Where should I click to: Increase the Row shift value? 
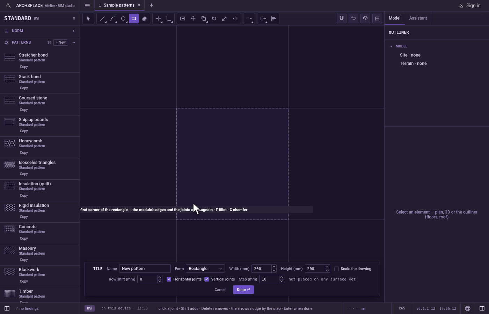tap(160, 277)
